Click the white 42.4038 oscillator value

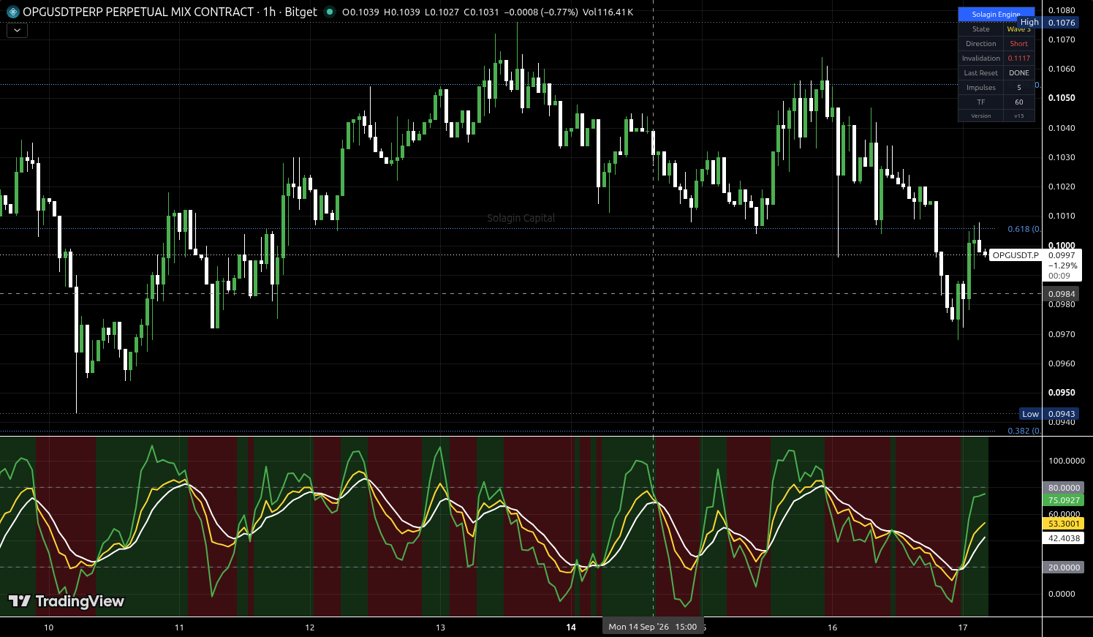[x=1064, y=538]
